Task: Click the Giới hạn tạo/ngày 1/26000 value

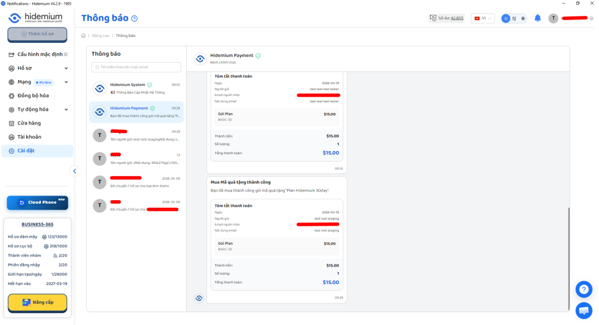Action: tap(59, 275)
